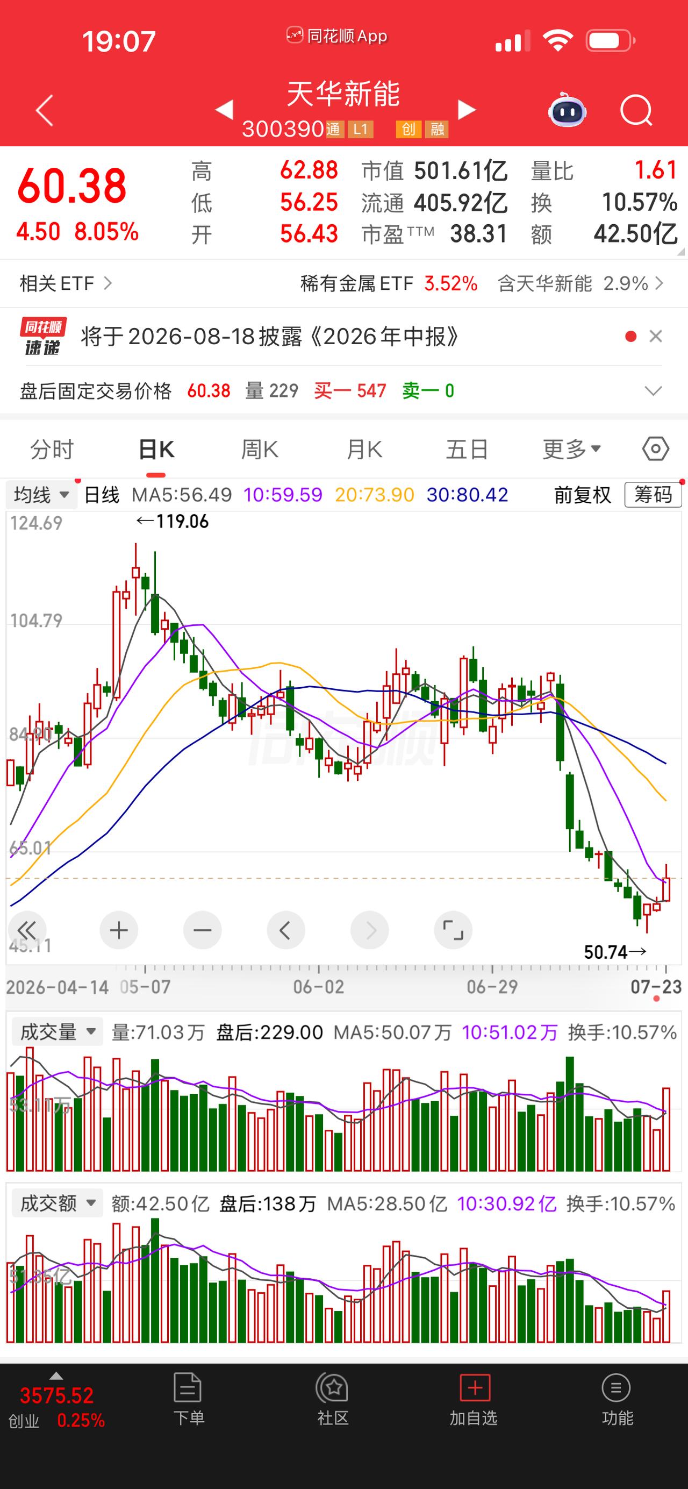Switch to 月K monthly chart tab
Screen dimensions: 688x1489
[364, 449]
